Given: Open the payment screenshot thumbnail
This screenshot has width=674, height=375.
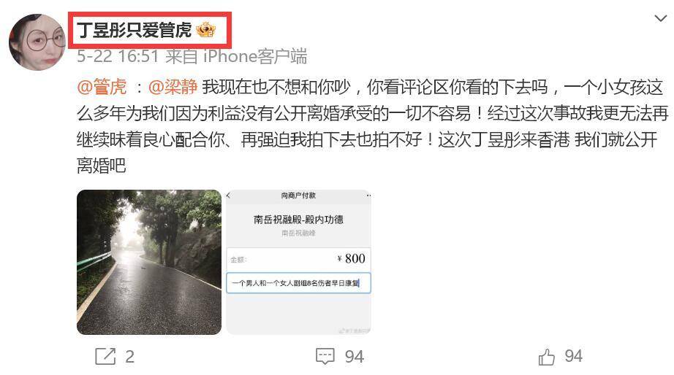Looking at the screenshot, I should tap(298, 262).
